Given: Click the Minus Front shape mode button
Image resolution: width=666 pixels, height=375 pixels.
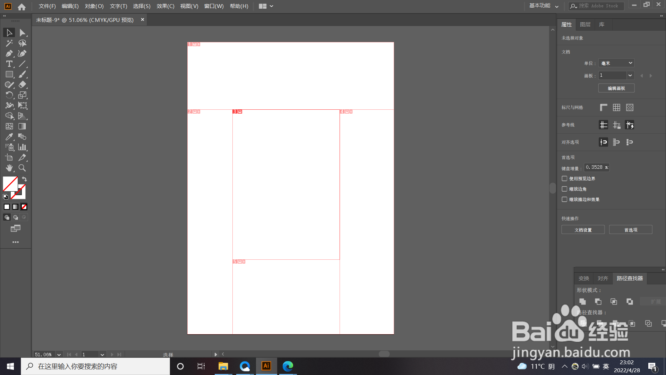Looking at the screenshot, I should (598, 302).
